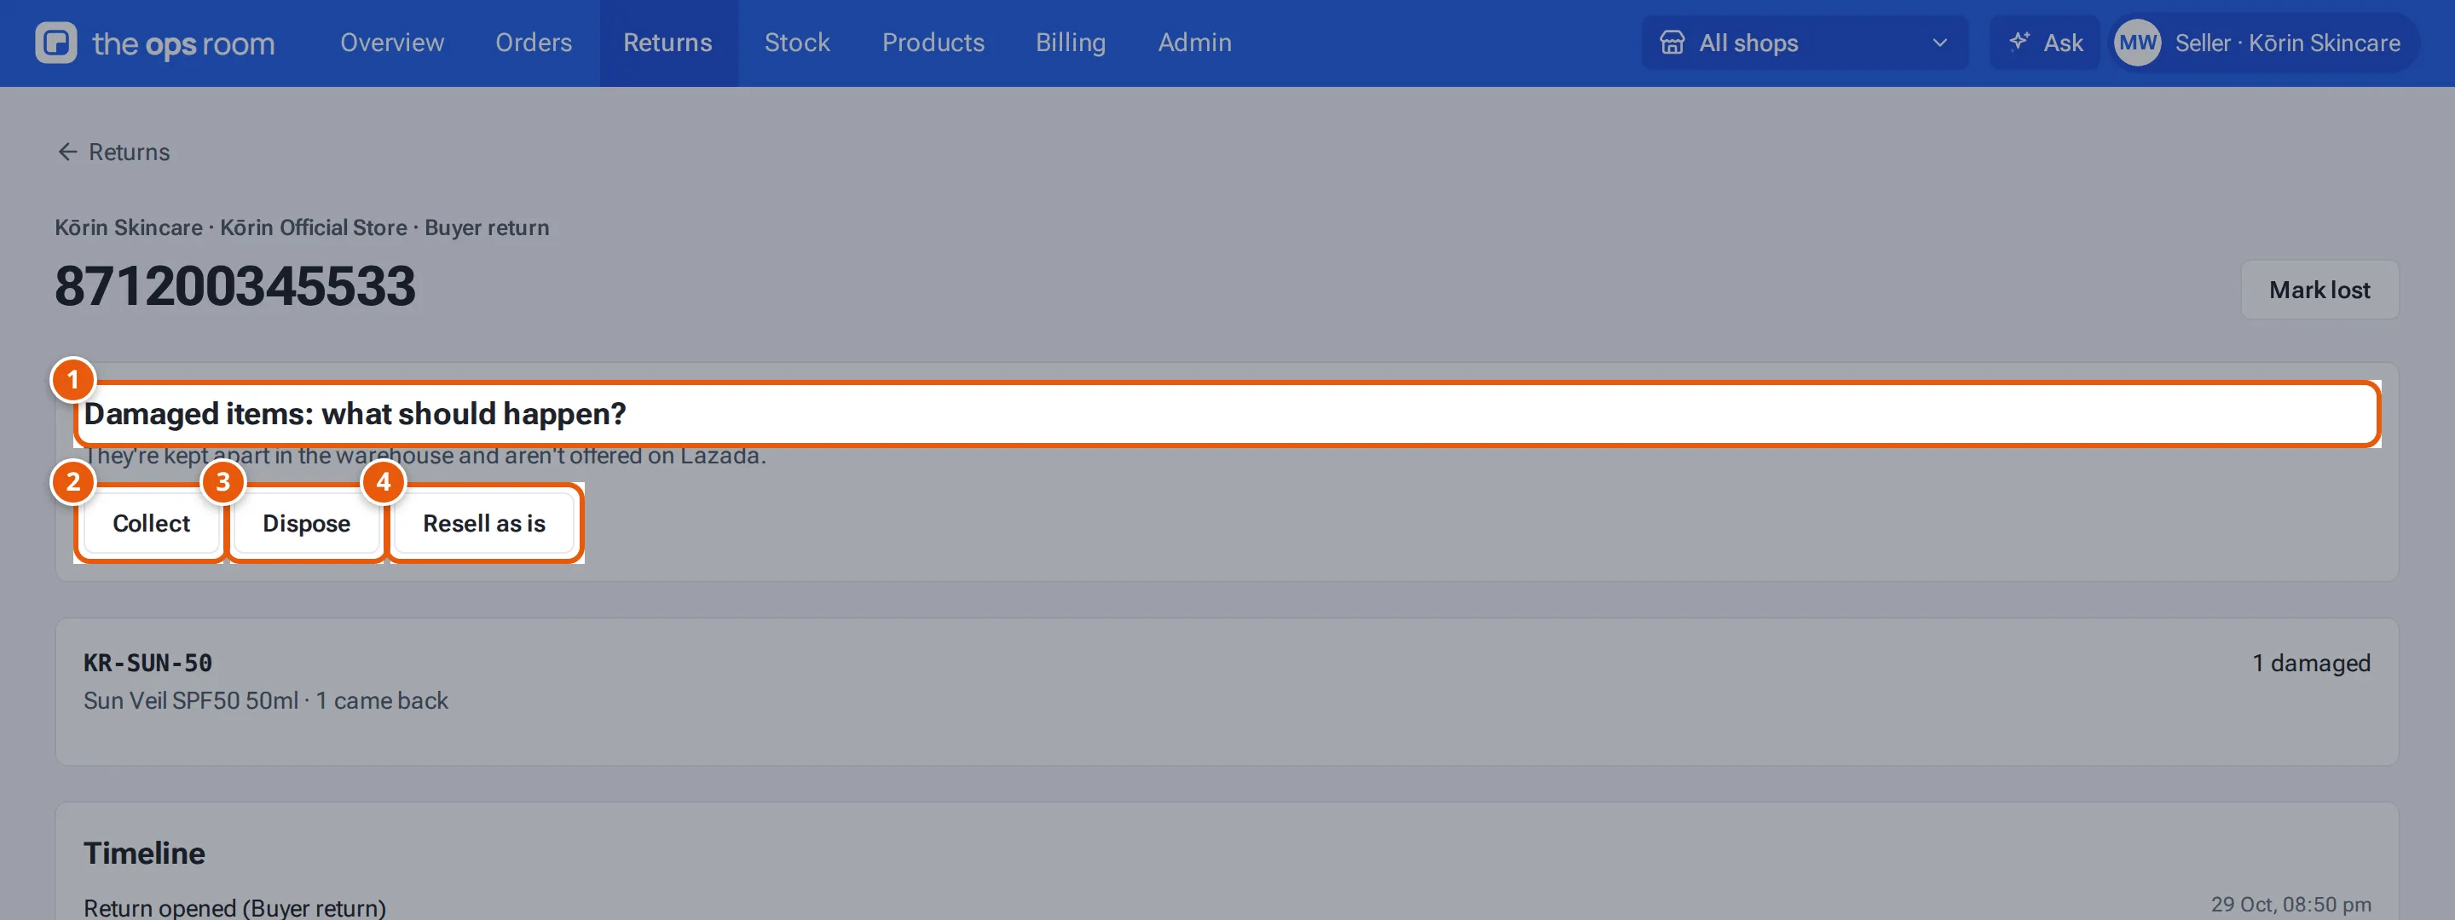
Task: Choose Collect for damaged items
Action: 151,523
